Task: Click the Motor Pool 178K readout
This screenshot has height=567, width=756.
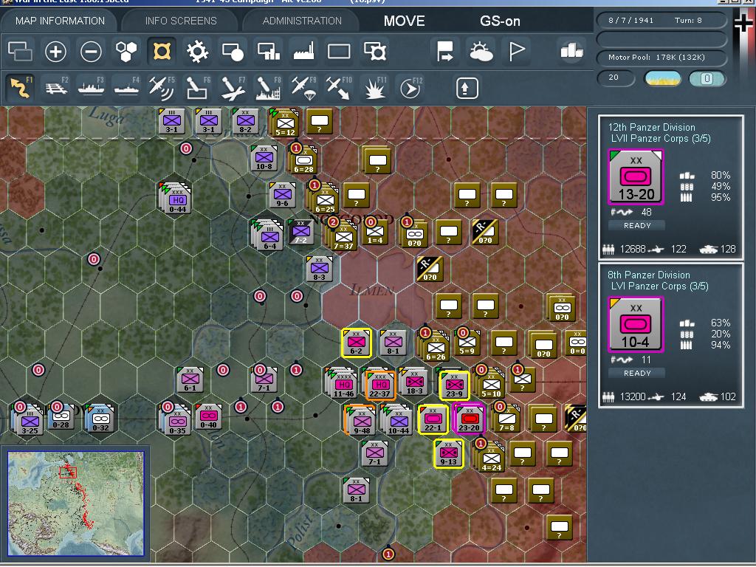Action: (x=661, y=58)
